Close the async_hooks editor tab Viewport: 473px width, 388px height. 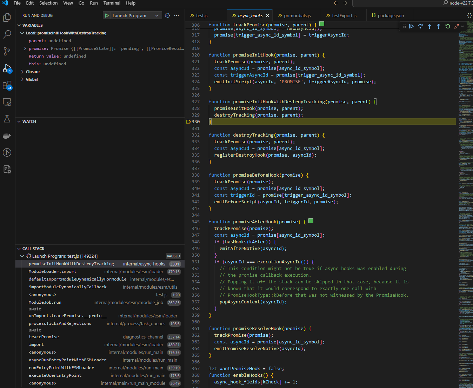pos(267,15)
